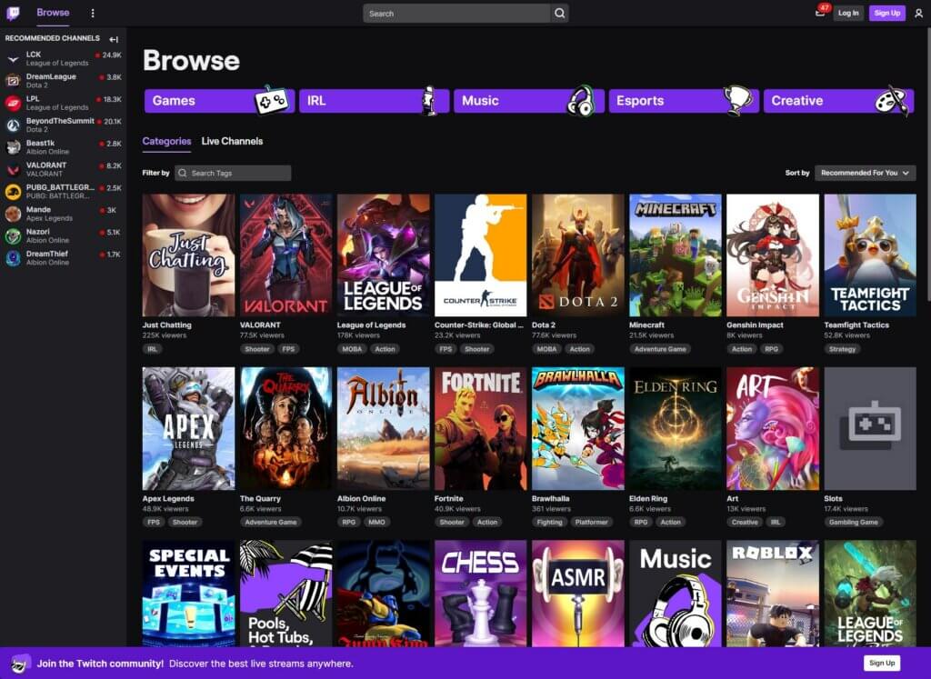Collapse the recommended channels sidebar
Viewport: 931px width, 679px height.
pos(114,39)
